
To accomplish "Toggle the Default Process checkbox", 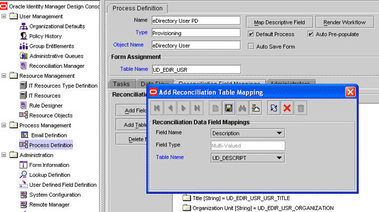I will (251, 34).
